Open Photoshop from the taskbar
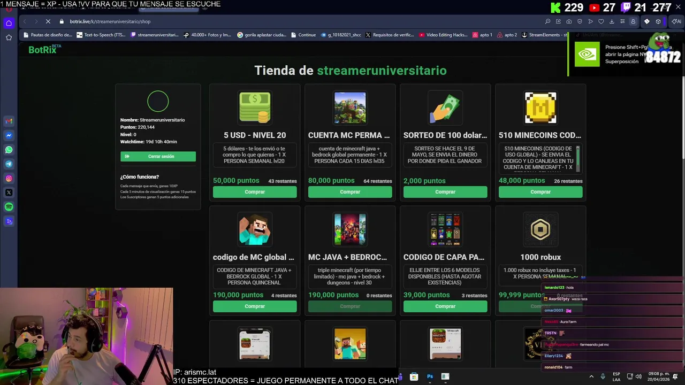The image size is (685, 385). tap(430, 376)
